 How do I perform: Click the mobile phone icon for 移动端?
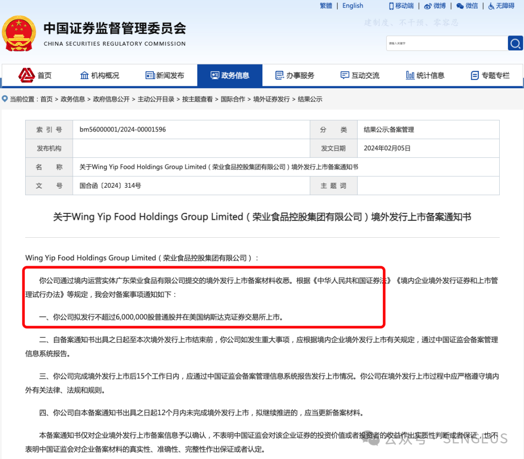[391, 6]
